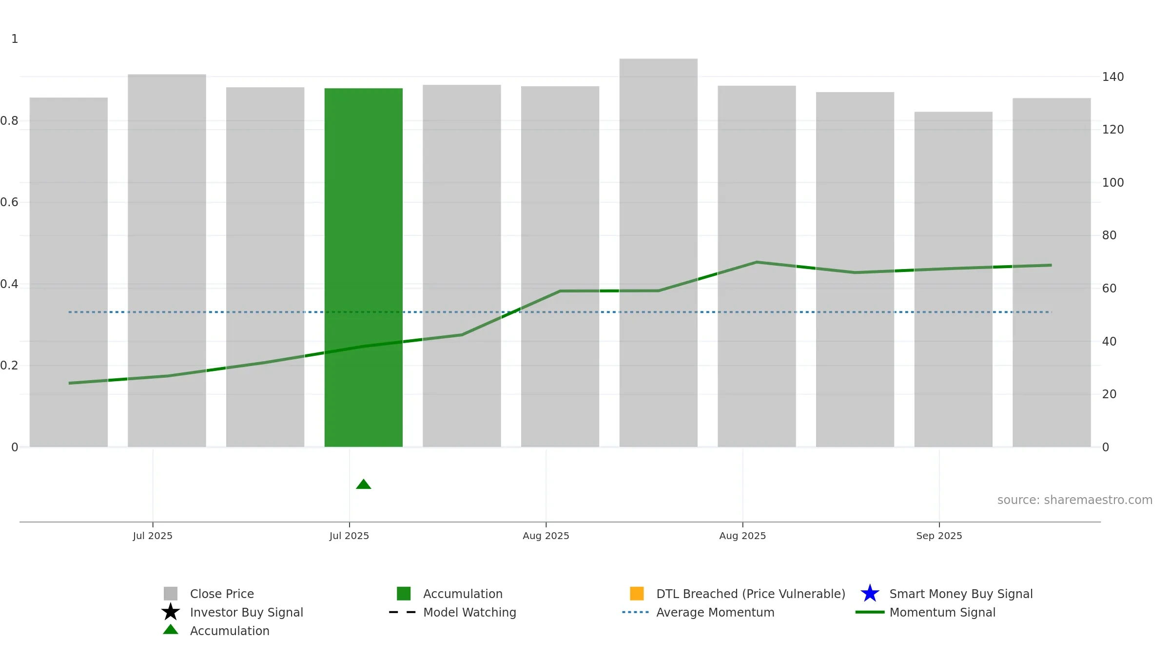Click the dotted Average Momentum legend line
Image resolution: width=1170 pixels, height=658 pixels.
click(x=636, y=612)
